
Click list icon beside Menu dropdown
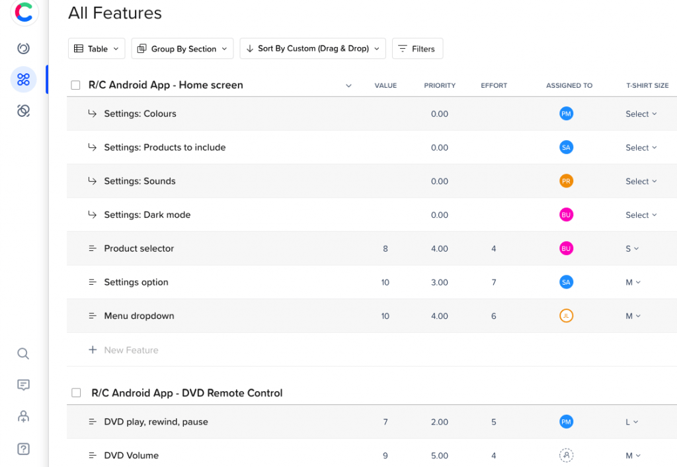pyautogui.click(x=93, y=316)
